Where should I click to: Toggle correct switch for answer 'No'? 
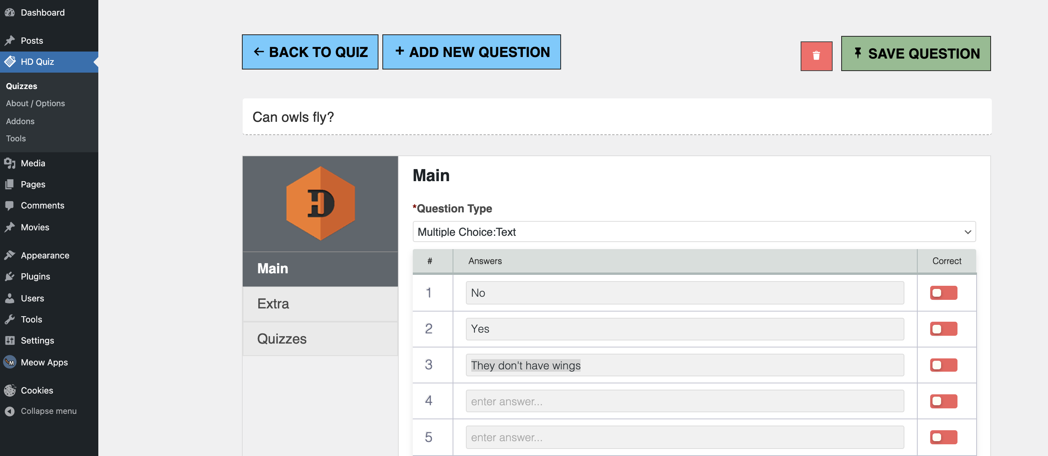(943, 293)
